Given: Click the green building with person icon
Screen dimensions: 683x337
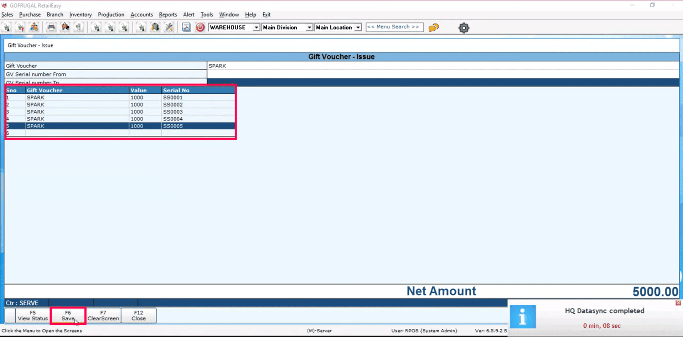Looking at the screenshot, I should coord(155,27).
